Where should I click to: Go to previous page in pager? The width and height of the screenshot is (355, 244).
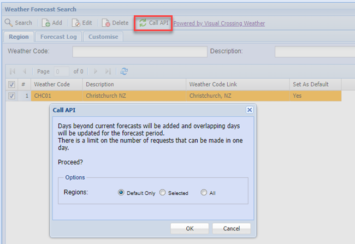click(24, 72)
